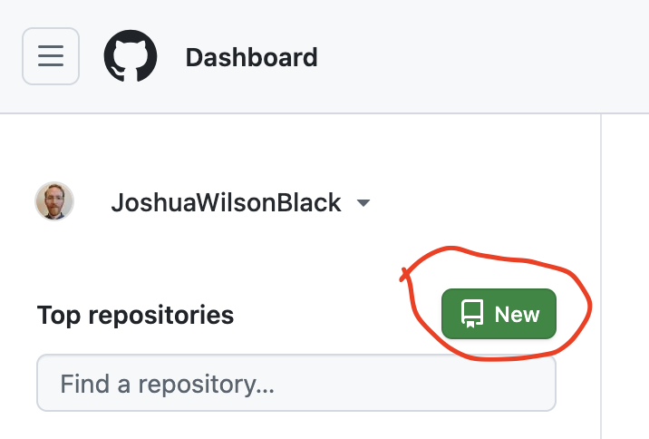The height and width of the screenshot is (439, 649).
Task: Click inside the repository filter box
Action: [x=295, y=384]
